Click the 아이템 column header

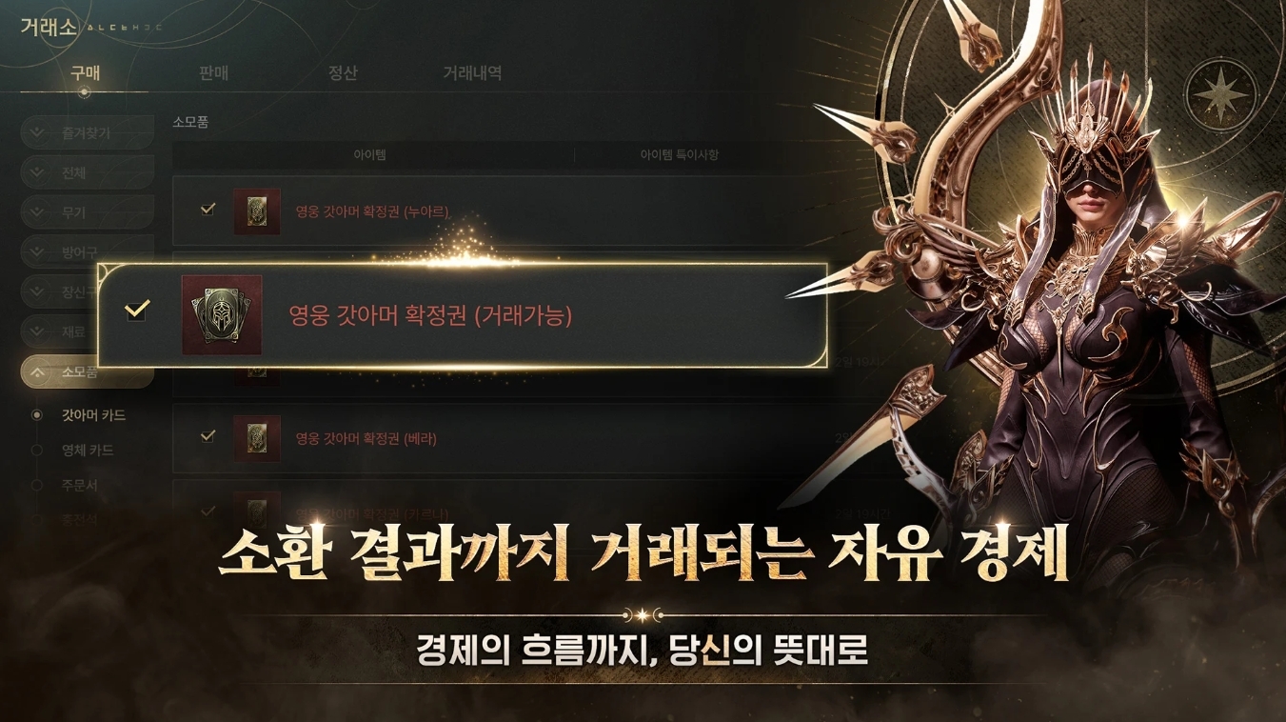[369, 154]
